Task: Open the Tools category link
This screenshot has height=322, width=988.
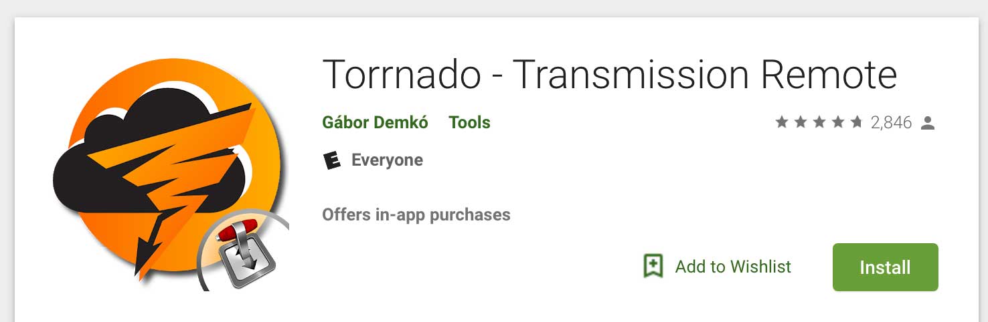Action: point(469,123)
